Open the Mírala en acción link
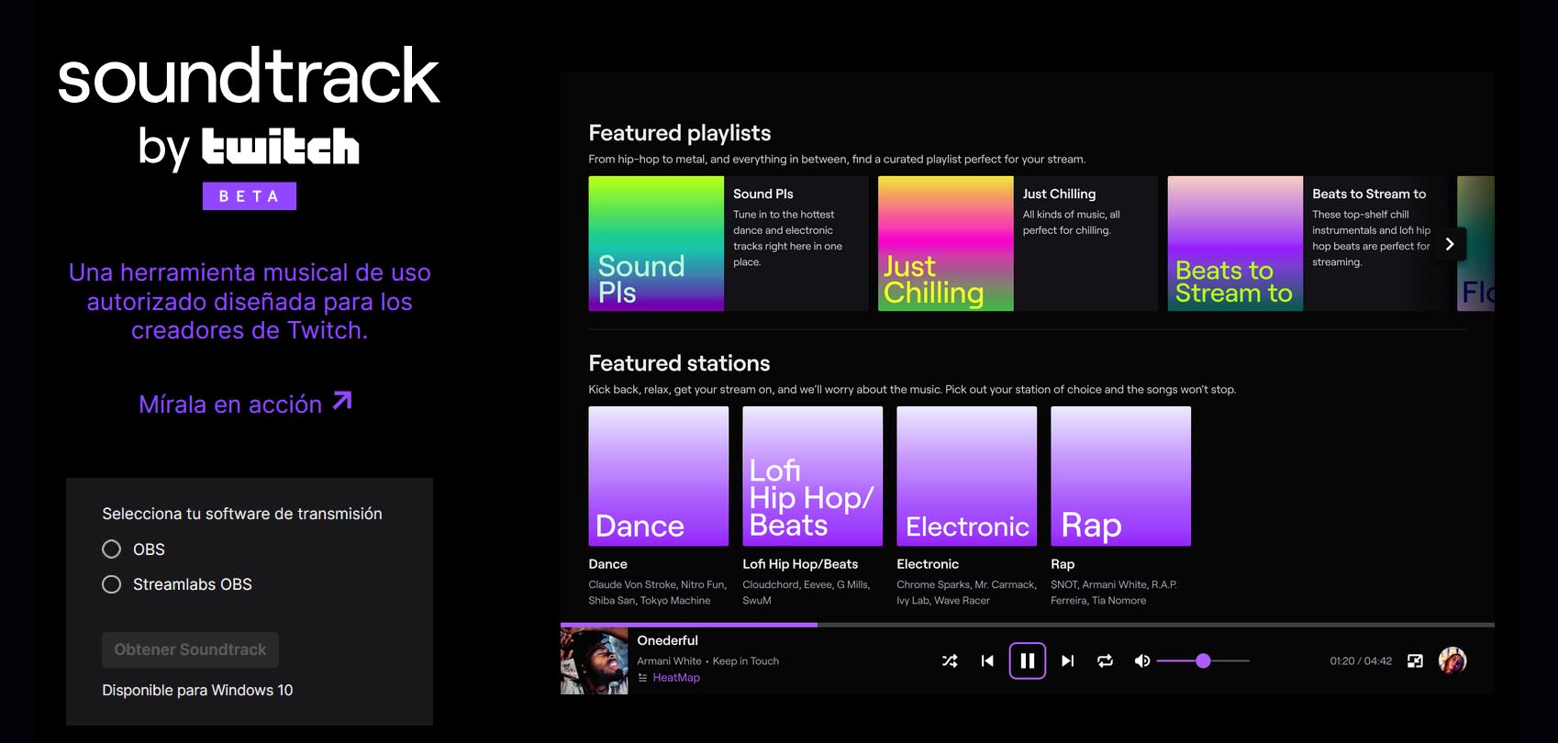Screen dimensions: 1558x743 [245, 404]
